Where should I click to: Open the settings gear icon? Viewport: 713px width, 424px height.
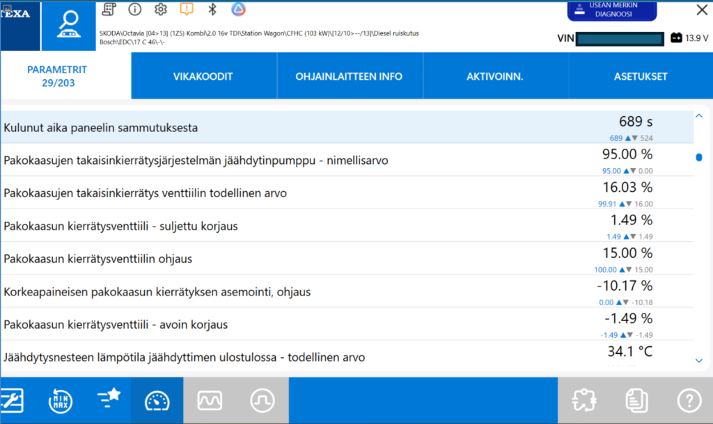pyautogui.click(x=161, y=9)
